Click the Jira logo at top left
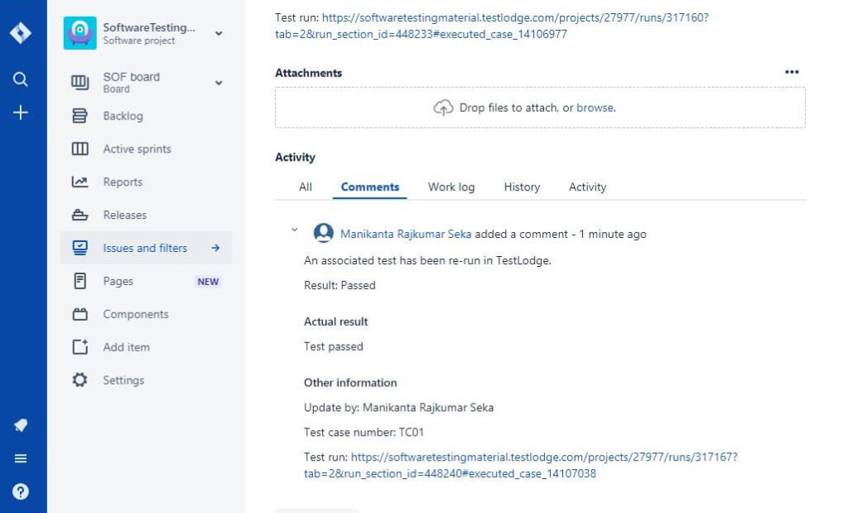 [20, 32]
